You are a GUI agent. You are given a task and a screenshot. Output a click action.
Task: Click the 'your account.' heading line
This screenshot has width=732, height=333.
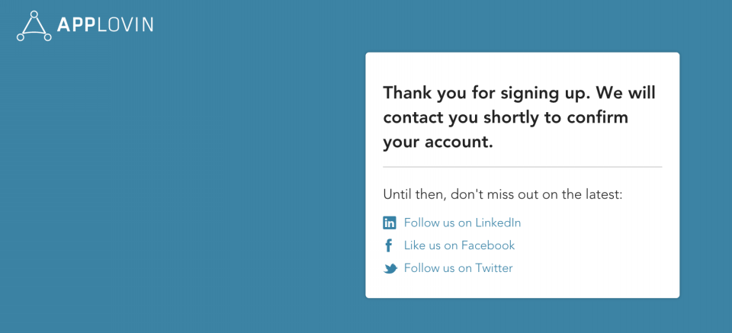tap(438, 142)
